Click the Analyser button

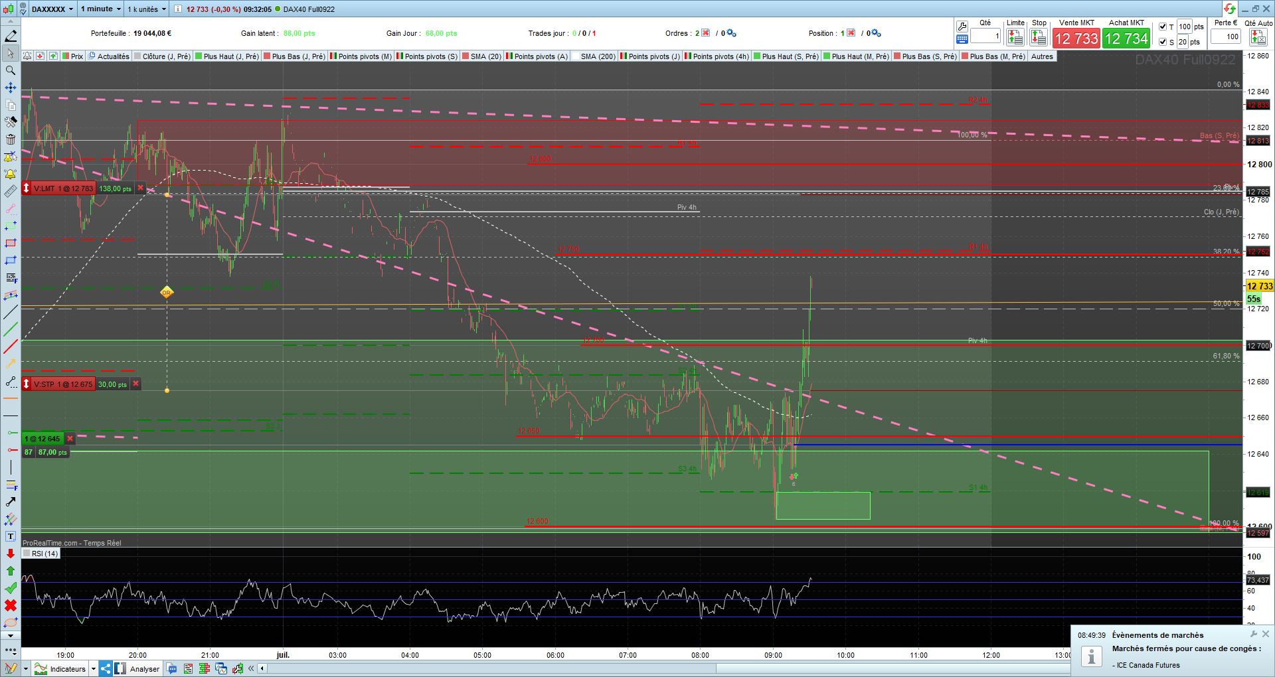click(x=137, y=669)
